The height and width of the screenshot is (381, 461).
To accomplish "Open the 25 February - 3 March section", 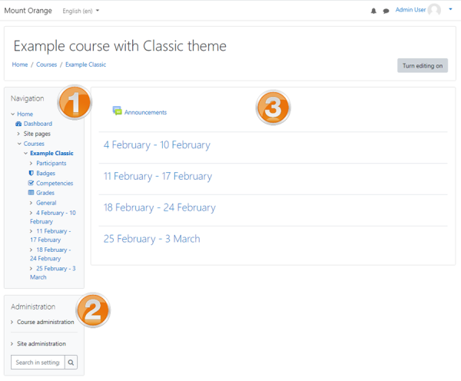I will point(151,239).
